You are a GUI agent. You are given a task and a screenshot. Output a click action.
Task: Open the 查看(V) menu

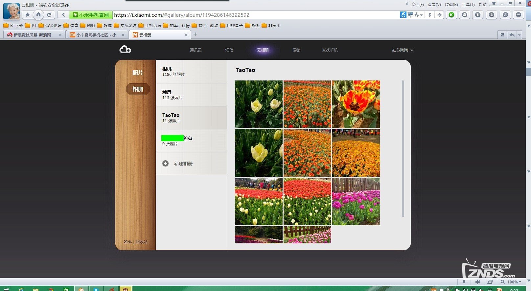pos(434,4)
